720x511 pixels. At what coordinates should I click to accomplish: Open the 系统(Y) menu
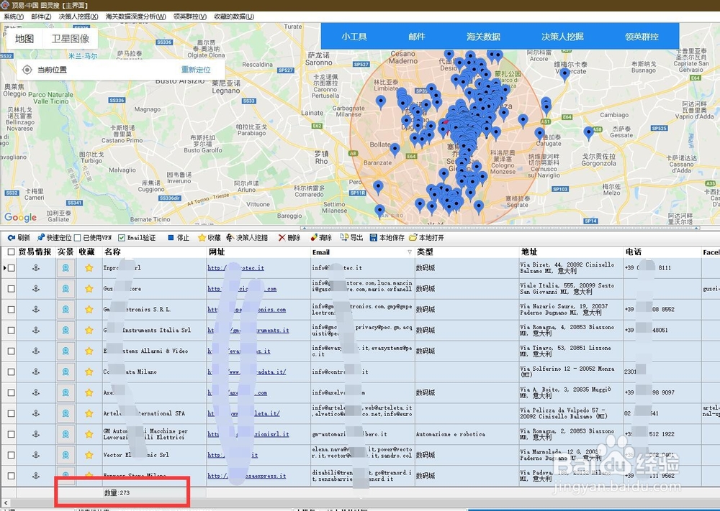pyautogui.click(x=13, y=17)
